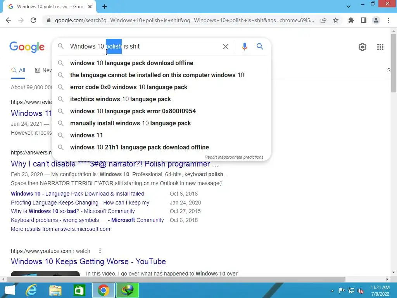Viewport: 397px width, 298px height.
Task: Switch to the News results tab
Action: (43, 71)
